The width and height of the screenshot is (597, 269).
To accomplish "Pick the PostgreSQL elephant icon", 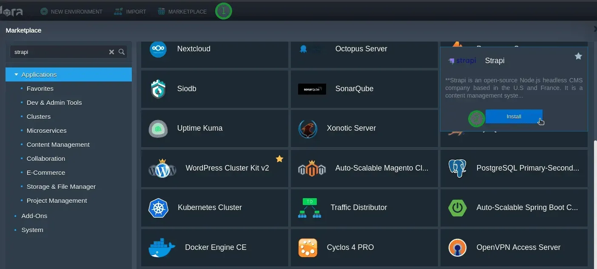I will pos(457,168).
